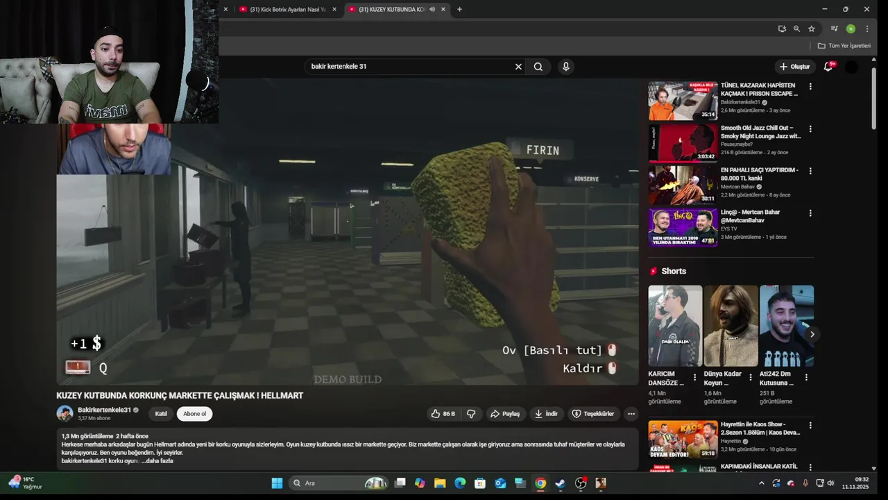Open the Tüm Yer İşaretleri folder
The width and height of the screenshot is (888, 500).
844,46
